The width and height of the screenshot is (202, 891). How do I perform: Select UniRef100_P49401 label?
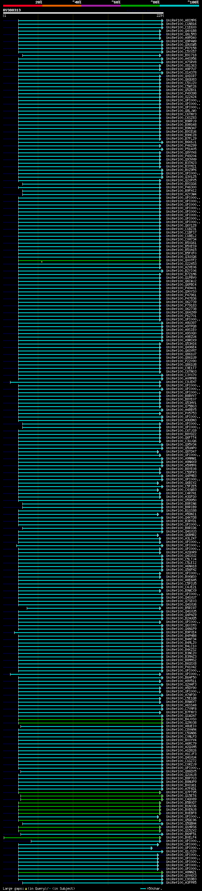click(181, 288)
